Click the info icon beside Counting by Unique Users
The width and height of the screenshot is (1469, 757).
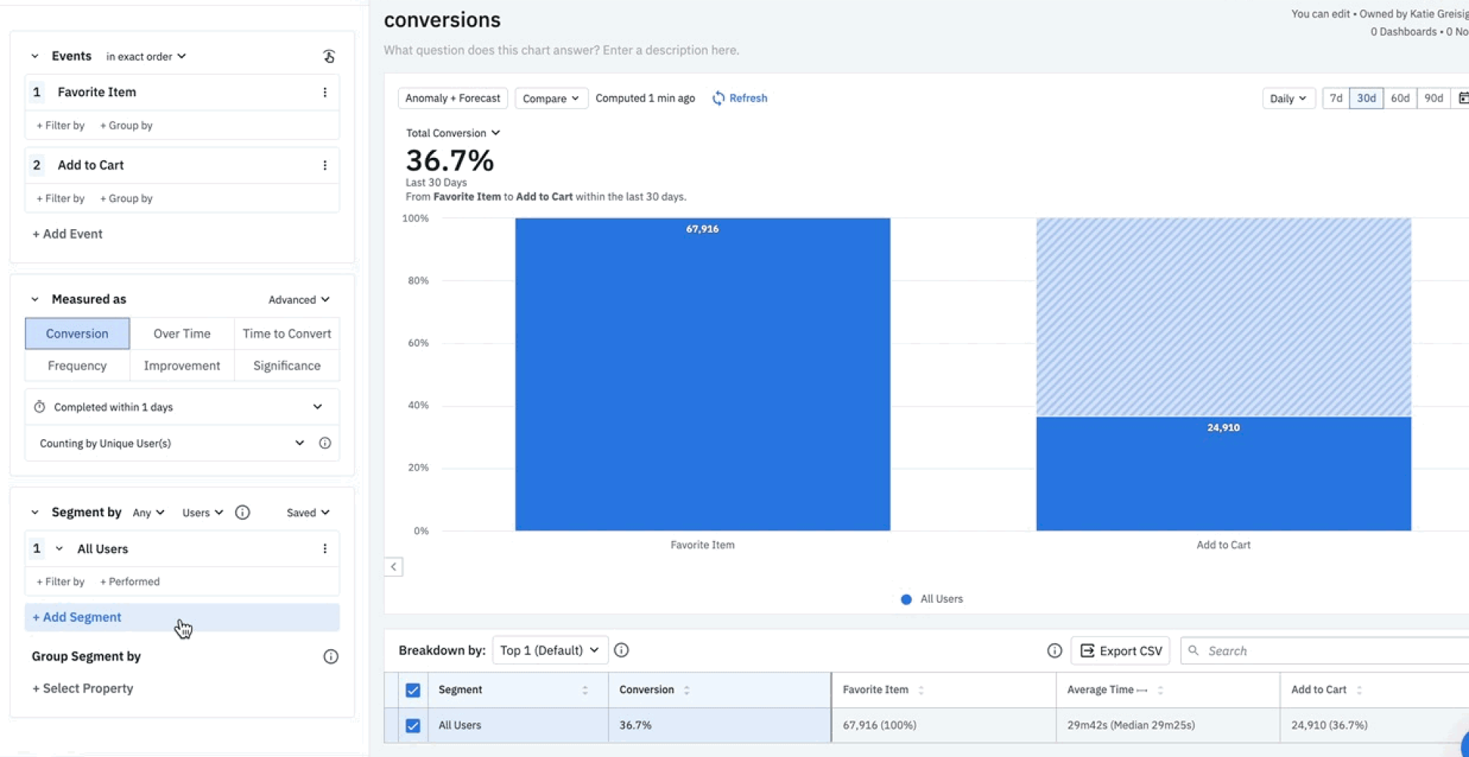[325, 443]
